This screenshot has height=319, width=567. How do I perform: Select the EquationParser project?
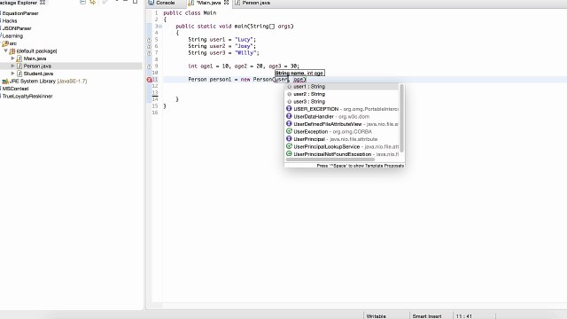click(x=20, y=13)
